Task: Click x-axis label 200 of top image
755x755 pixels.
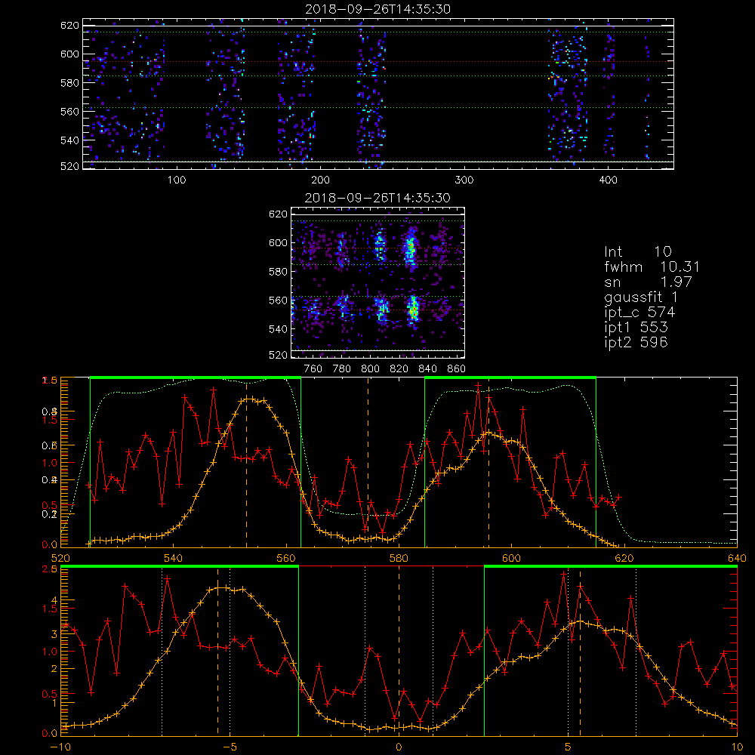Action: [320, 180]
